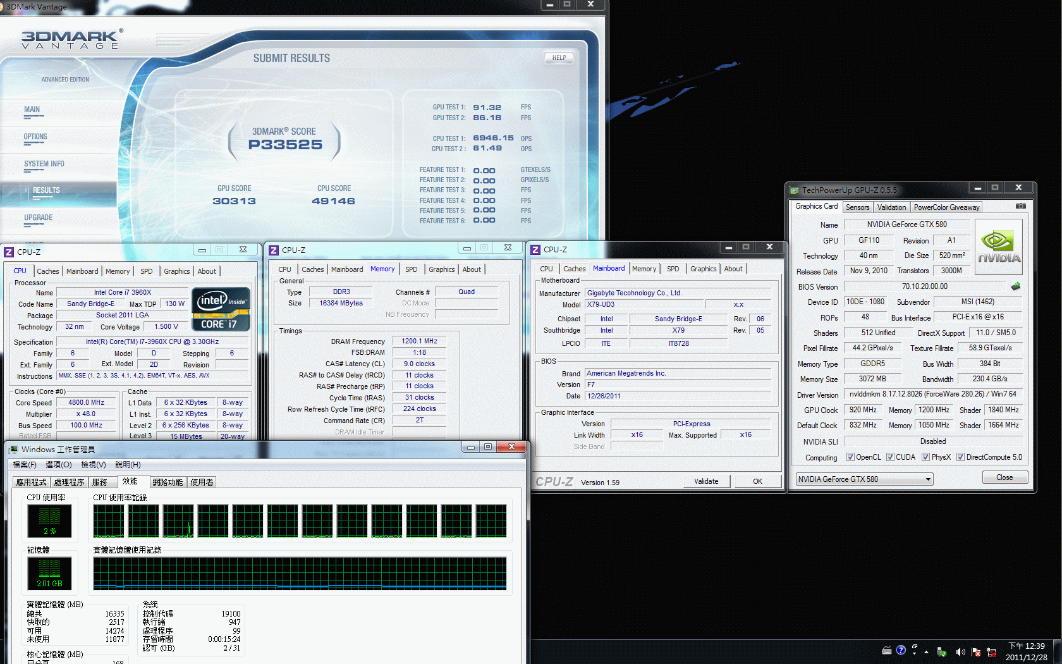The image size is (1062, 664).
Task: Click the Core Speed value 4800.0 MHz
Action: point(87,402)
